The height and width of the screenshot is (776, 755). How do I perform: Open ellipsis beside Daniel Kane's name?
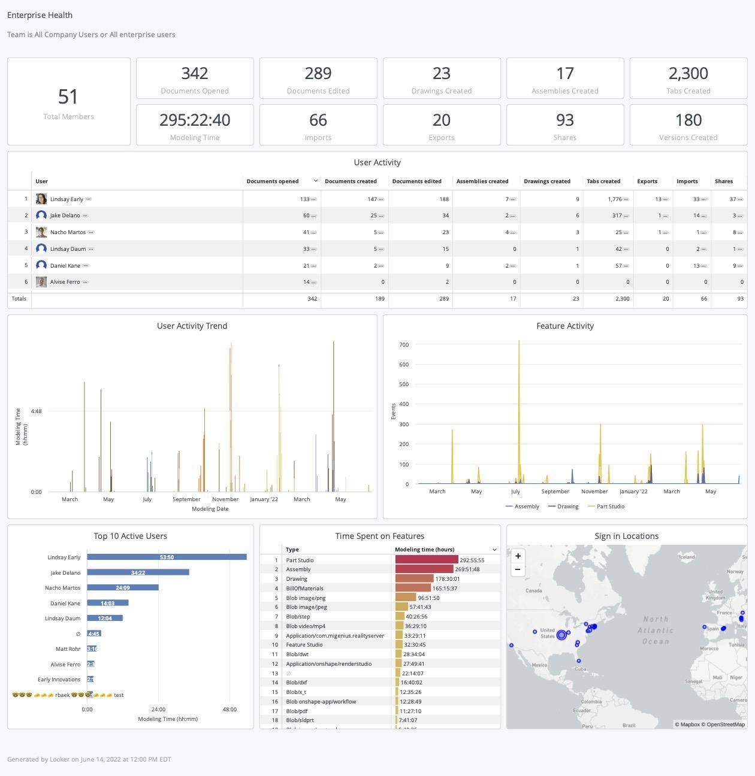[x=86, y=265]
